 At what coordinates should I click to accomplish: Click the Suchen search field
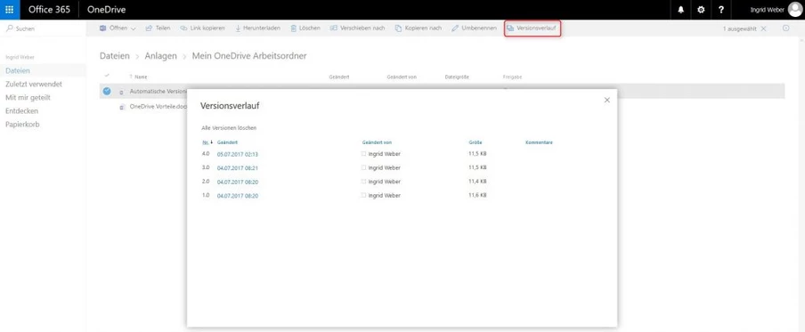43,28
